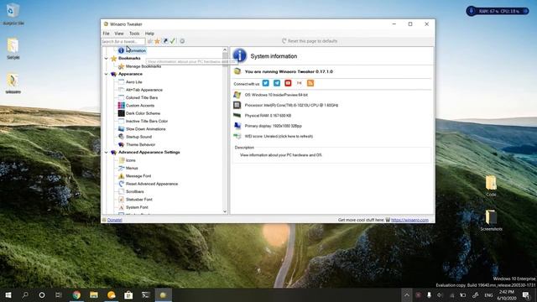Select Colored Title Bars in the tree
537x302 pixels.
142,98
